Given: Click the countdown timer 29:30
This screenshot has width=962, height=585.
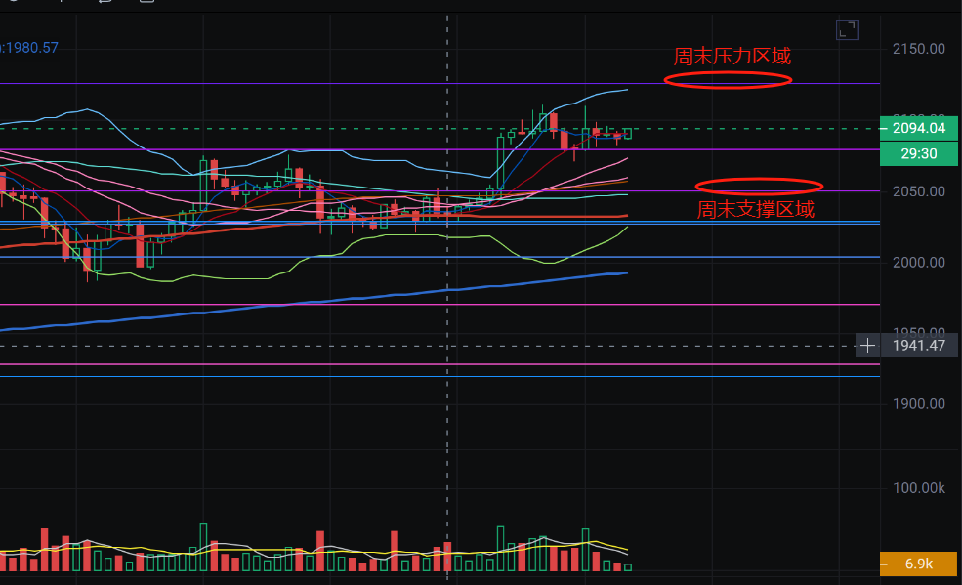Looking at the screenshot, I should (918, 154).
